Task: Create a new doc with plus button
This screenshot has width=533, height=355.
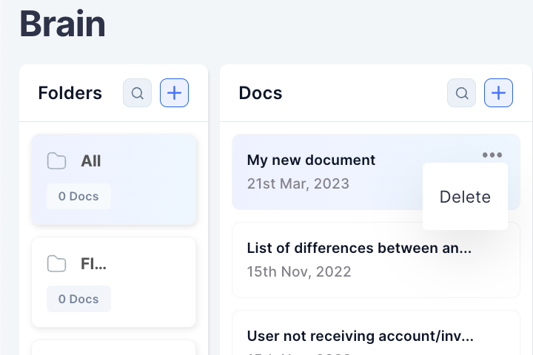Action: (499, 93)
